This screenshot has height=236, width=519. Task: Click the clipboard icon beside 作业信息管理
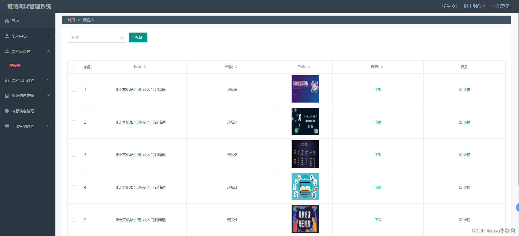click(x=7, y=96)
